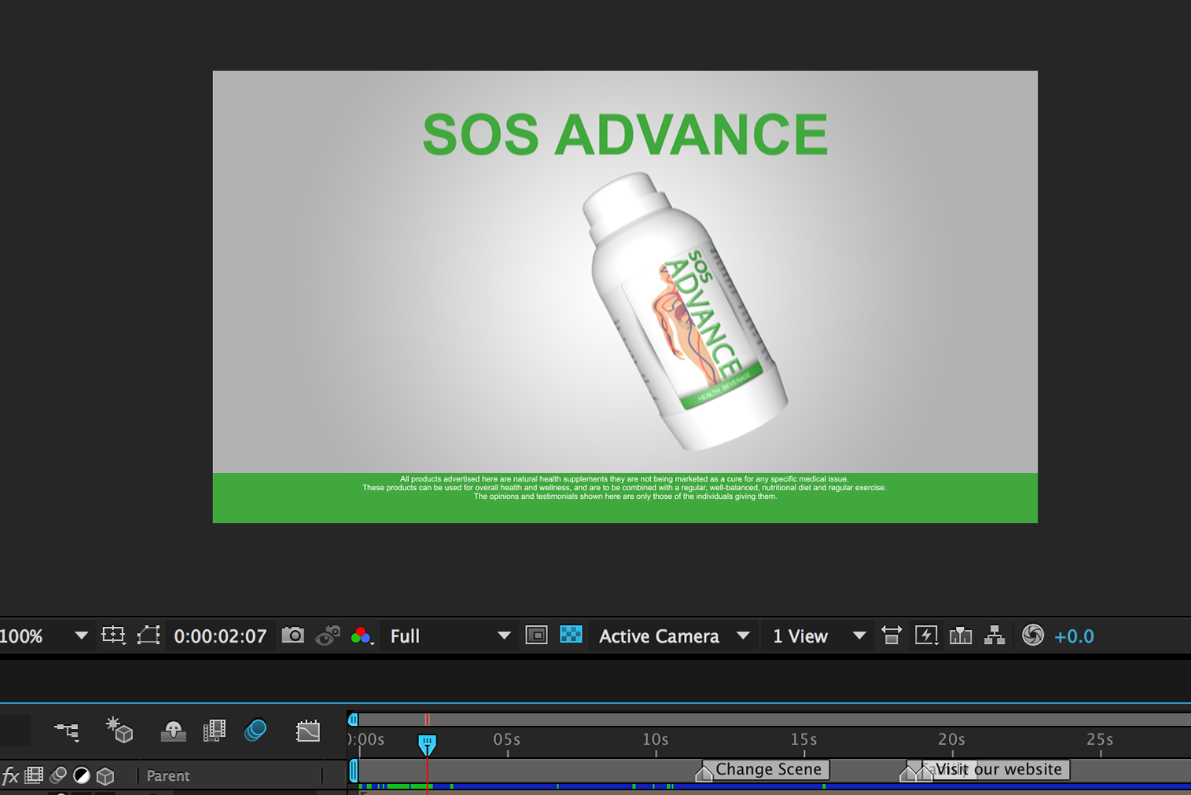
Task: Open the Full resolution dropdown
Action: coord(450,636)
